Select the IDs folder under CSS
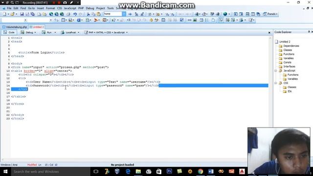The height and width of the screenshot is (176, 313). [287, 91]
